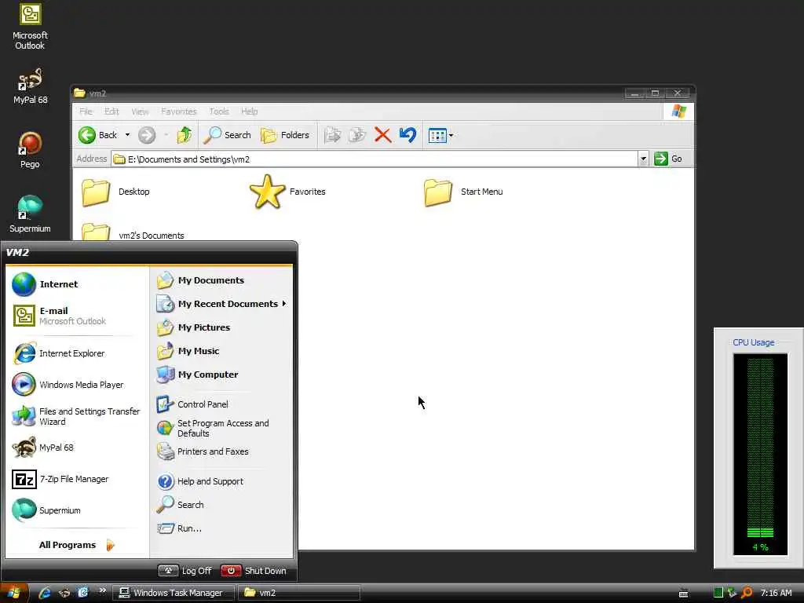
Task: Go Up one folder level
Action: pyautogui.click(x=184, y=135)
